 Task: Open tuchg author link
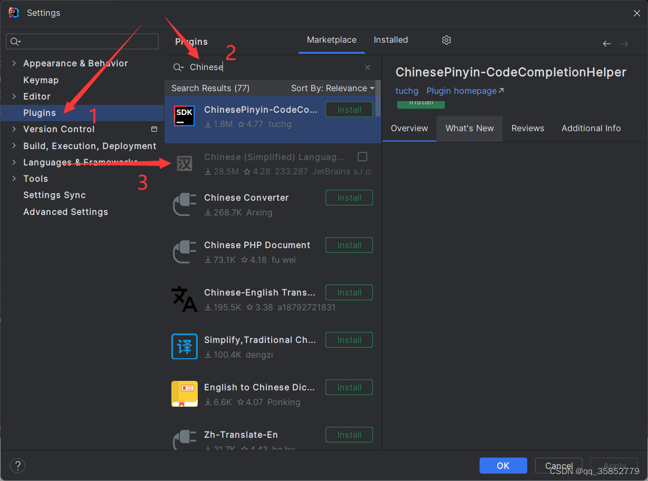pos(407,91)
